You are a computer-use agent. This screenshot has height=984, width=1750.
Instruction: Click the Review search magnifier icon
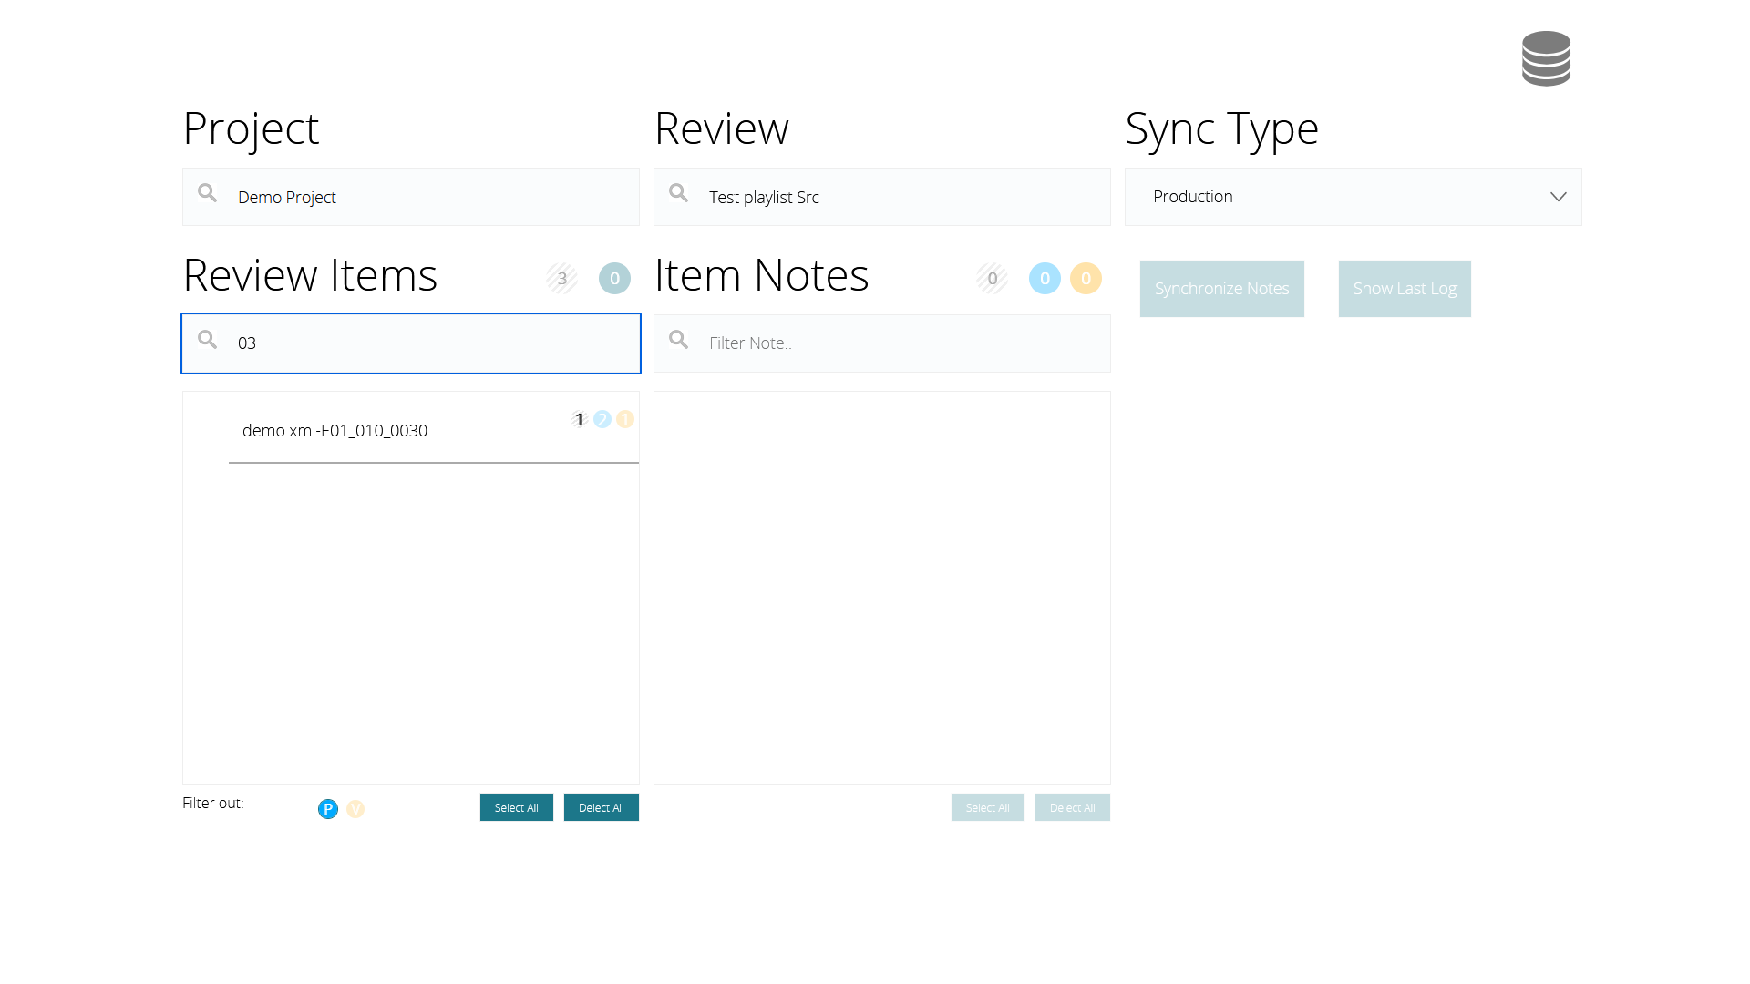(679, 193)
